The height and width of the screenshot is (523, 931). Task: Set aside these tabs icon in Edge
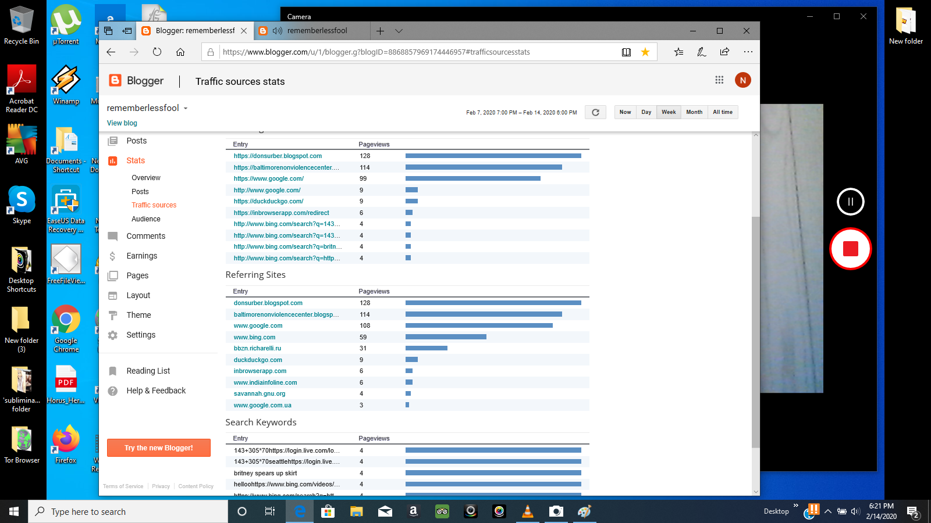[x=127, y=31]
